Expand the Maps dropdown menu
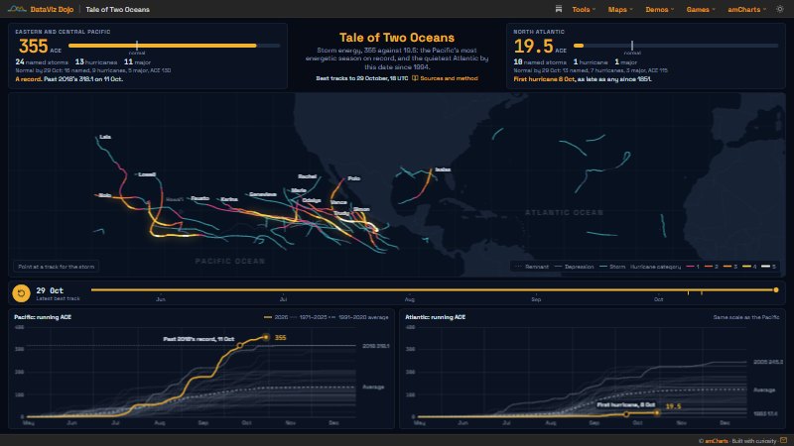794x446 pixels. pyautogui.click(x=619, y=9)
